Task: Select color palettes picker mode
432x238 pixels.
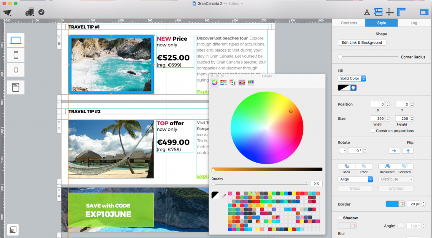Action: pos(232,82)
